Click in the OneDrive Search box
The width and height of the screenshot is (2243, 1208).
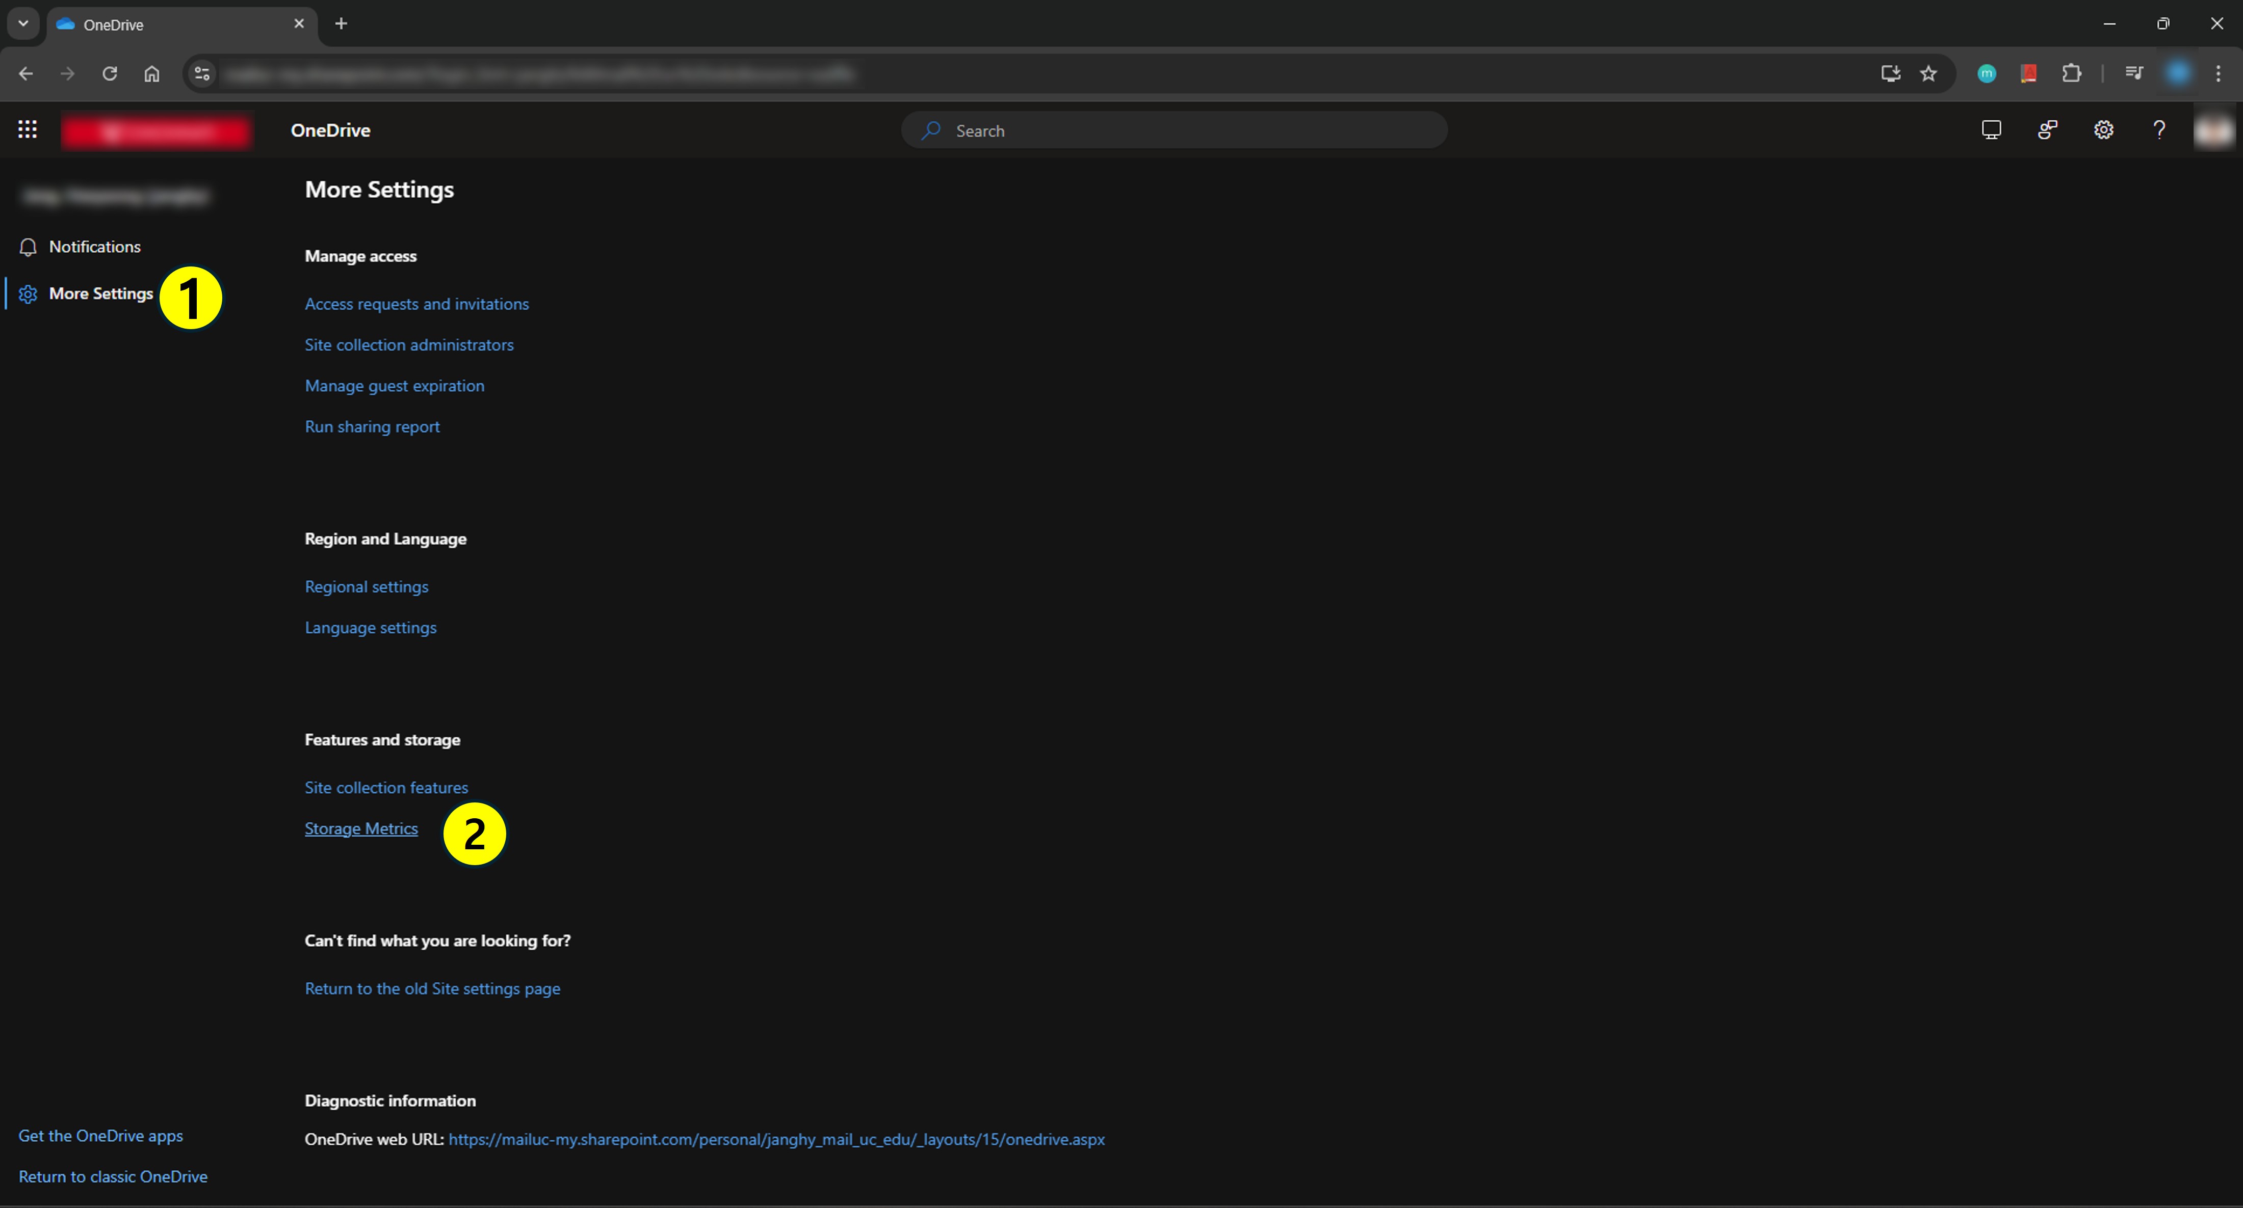(x=1184, y=130)
